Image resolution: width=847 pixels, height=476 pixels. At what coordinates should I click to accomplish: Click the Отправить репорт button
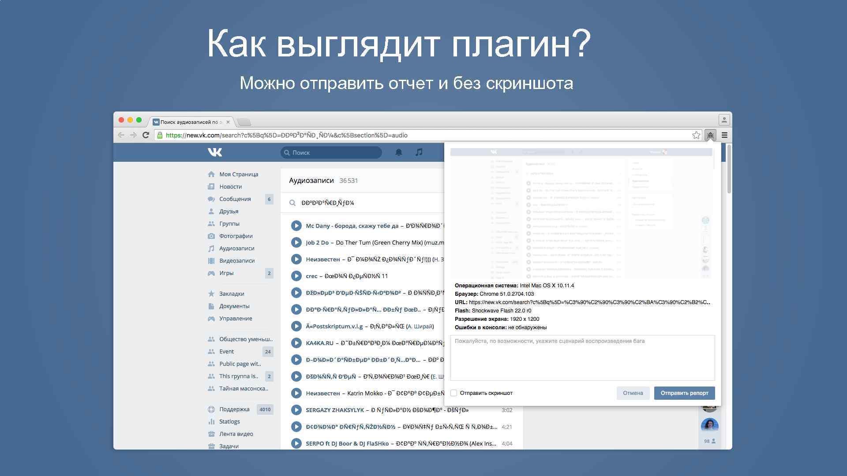(684, 393)
